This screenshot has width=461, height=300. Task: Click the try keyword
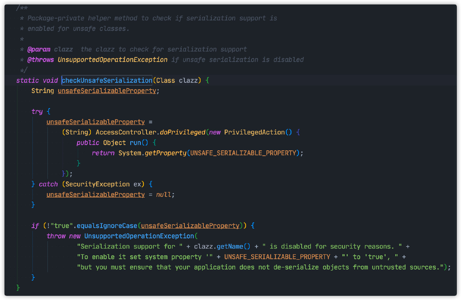click(37, 111)
